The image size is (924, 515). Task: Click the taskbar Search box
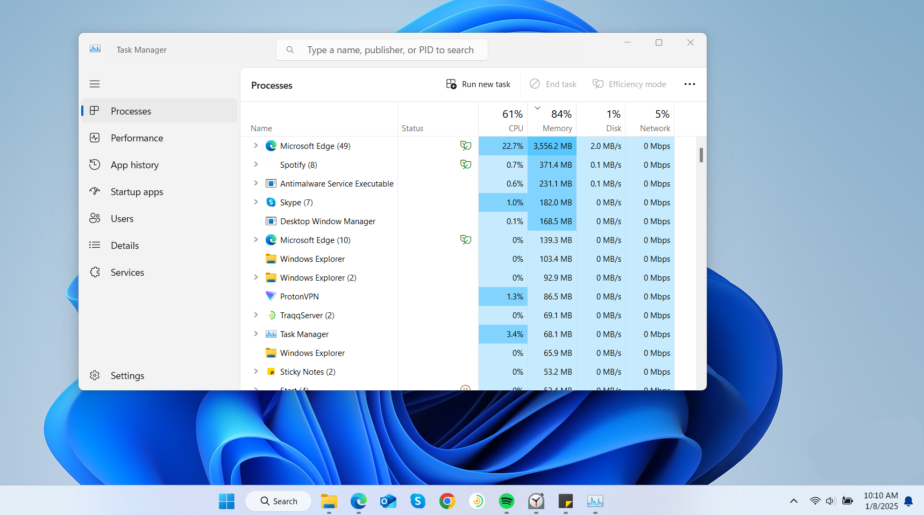tap(279, 501)
